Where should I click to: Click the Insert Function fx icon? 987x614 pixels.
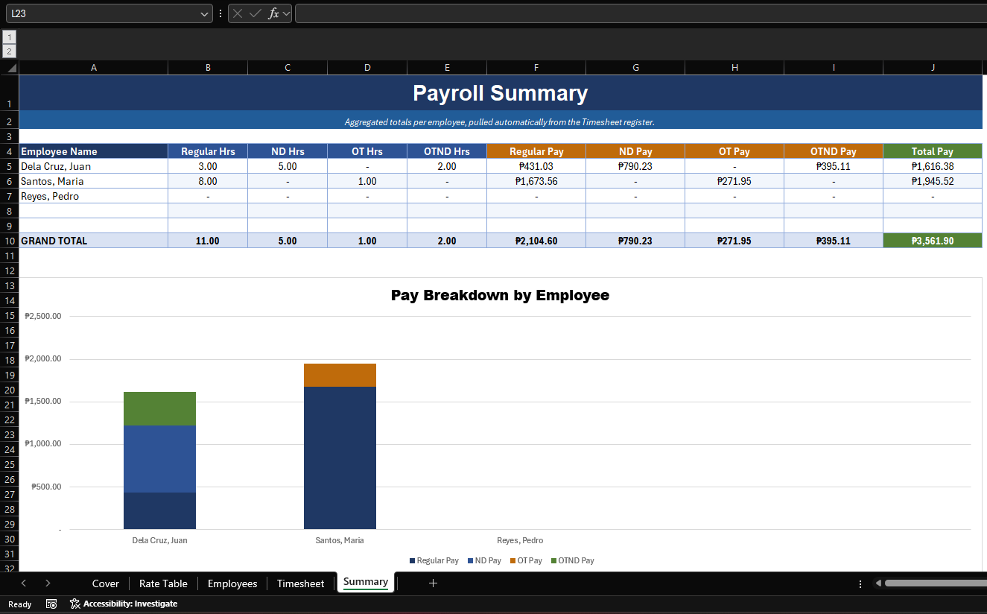click(273, 13)
